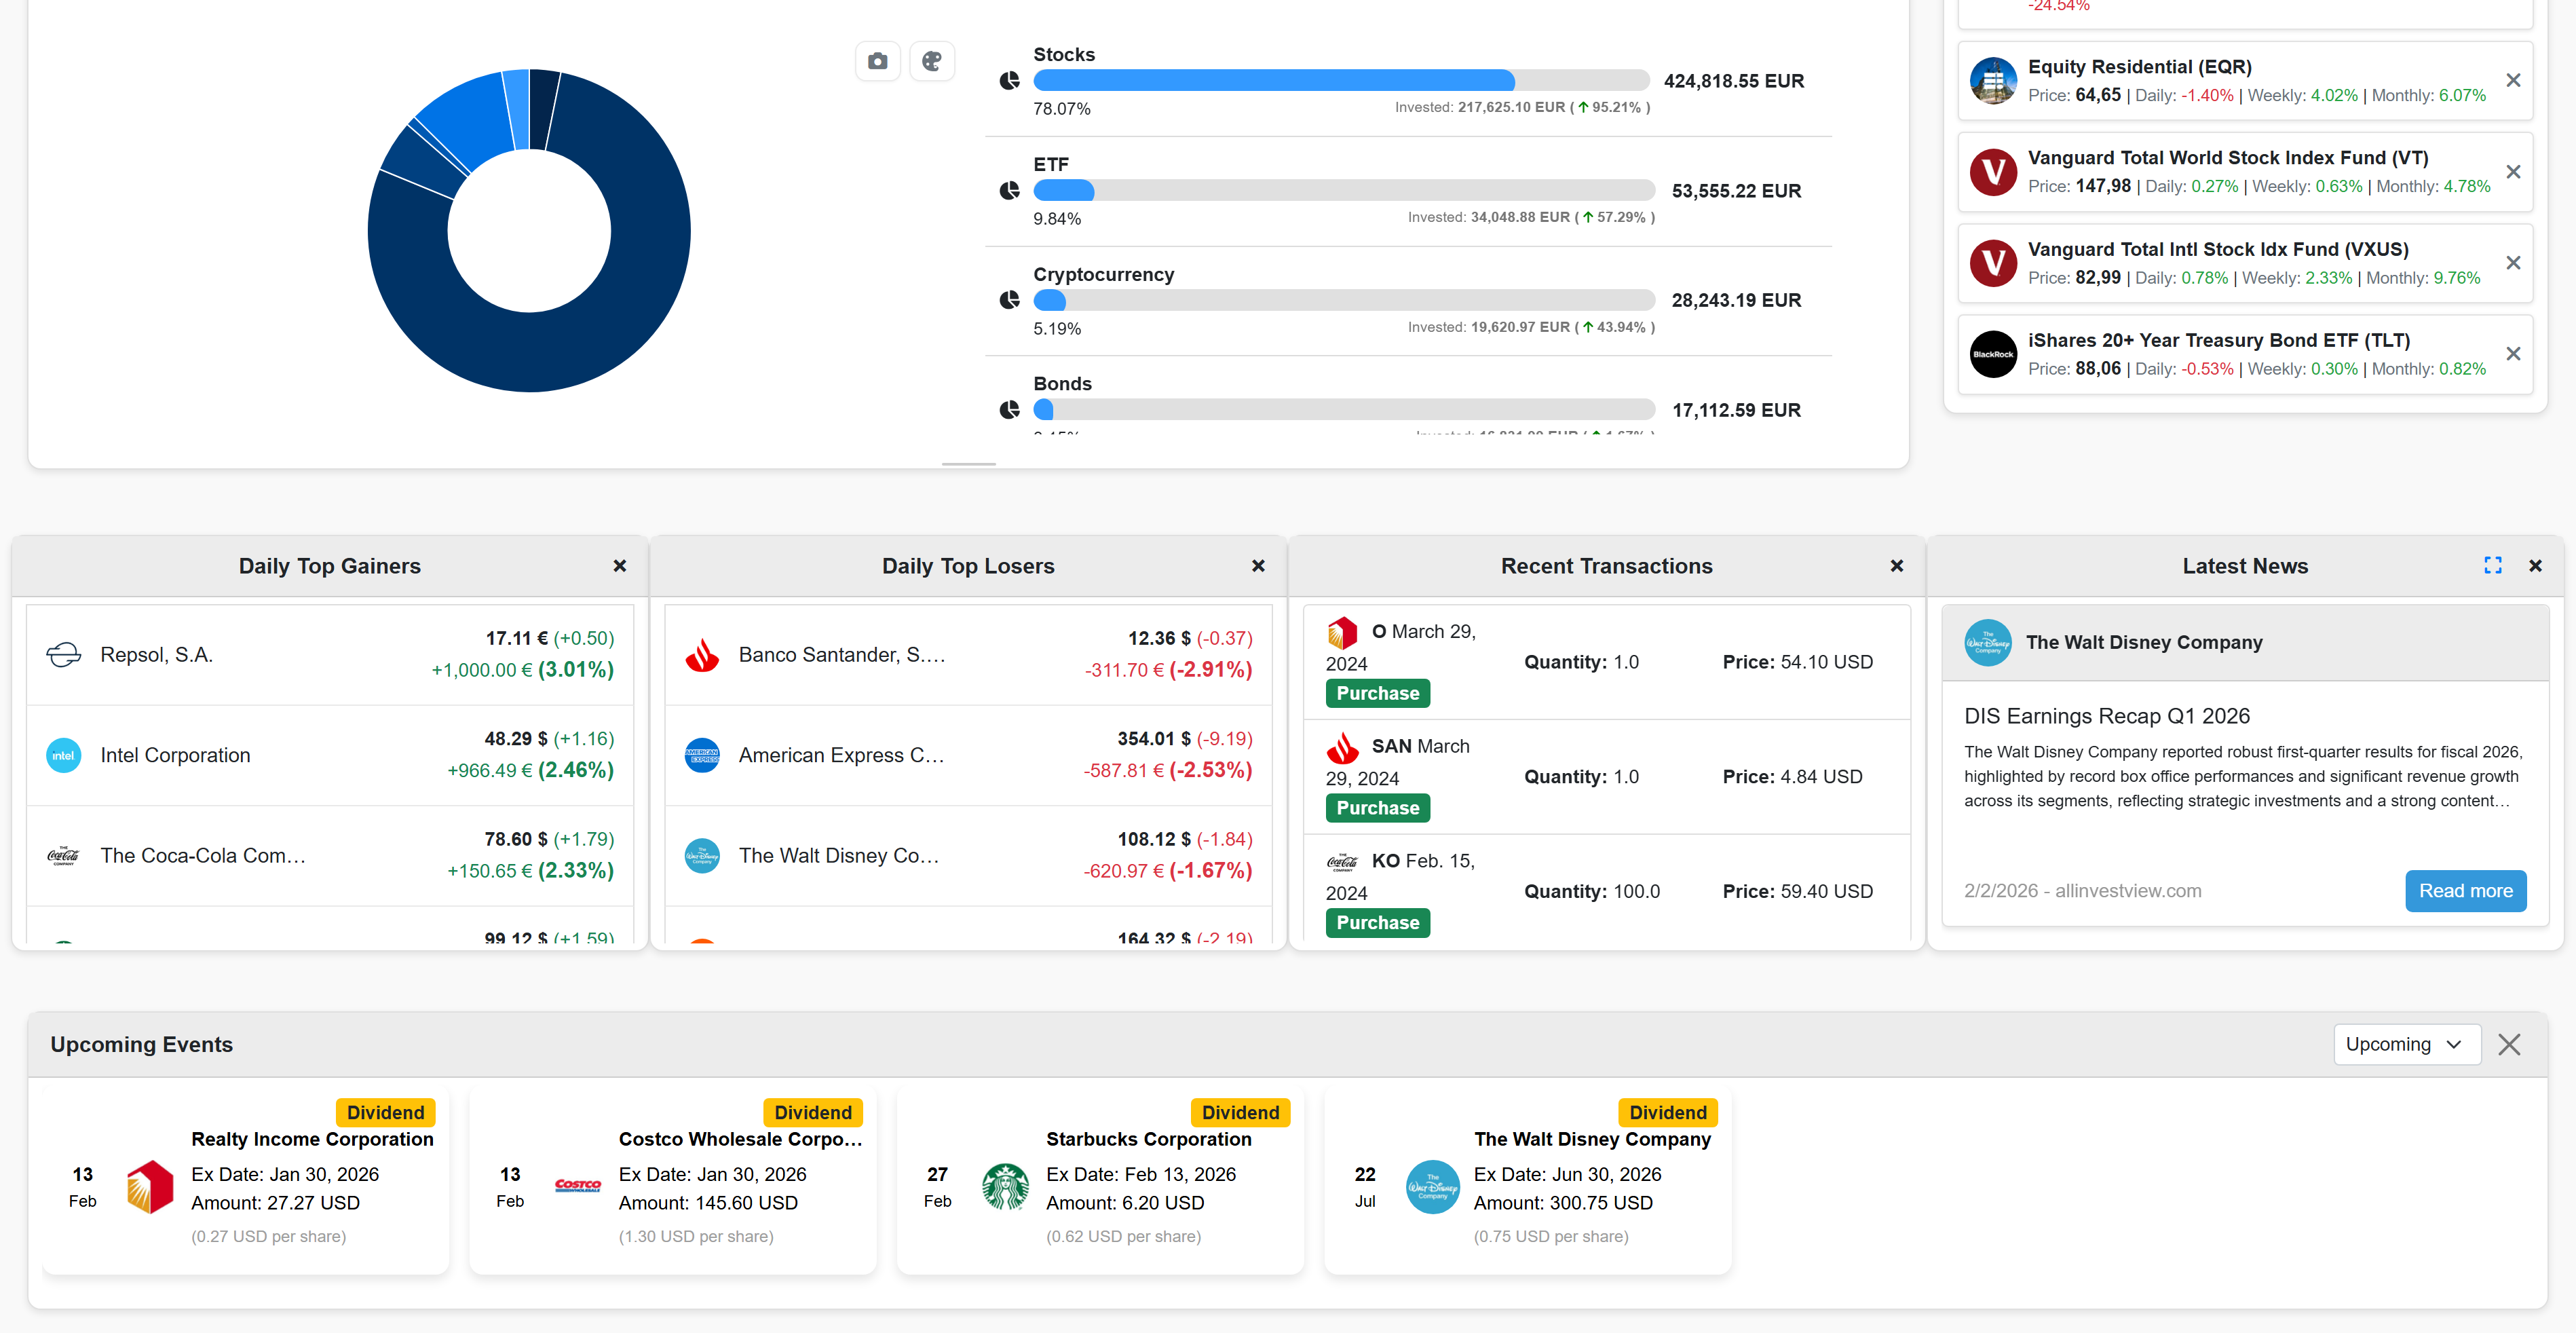Open the Upcoming events filter dropdown
2576x1333 pixels.
[2406, 1044]
